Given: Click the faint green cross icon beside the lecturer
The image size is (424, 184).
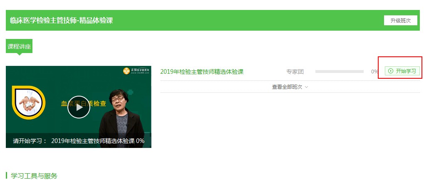Looking at the screenshot, I should (x=131, y=92).
